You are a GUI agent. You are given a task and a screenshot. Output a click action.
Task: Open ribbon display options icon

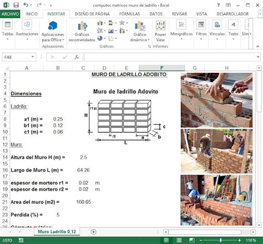(x=228, y=5)
